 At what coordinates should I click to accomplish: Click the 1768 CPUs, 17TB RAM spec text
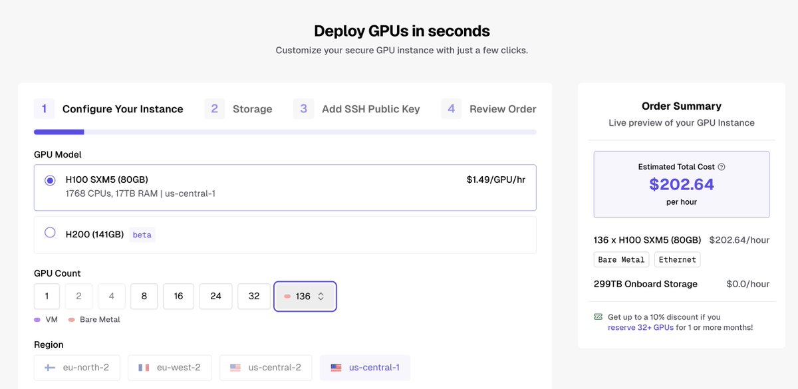140,194
